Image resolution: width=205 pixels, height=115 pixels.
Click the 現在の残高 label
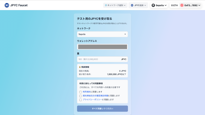(x=84, y=71)
